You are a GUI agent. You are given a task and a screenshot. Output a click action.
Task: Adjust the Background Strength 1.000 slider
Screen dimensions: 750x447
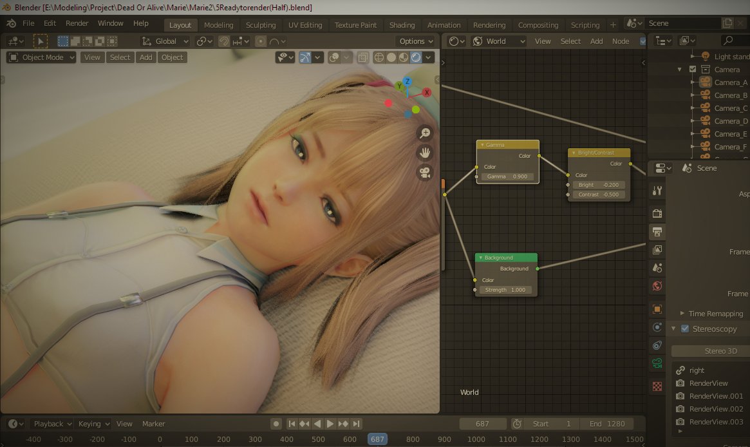tap(505, 290)
